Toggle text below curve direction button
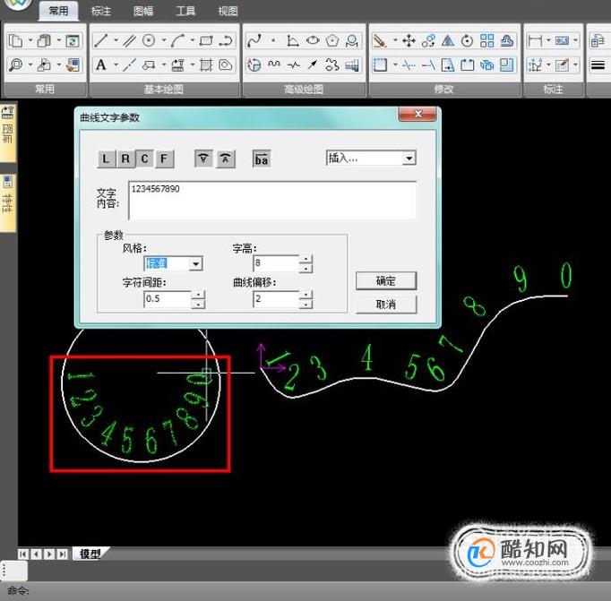This screenshot has height=601, width=611. (x=203, y=159)
